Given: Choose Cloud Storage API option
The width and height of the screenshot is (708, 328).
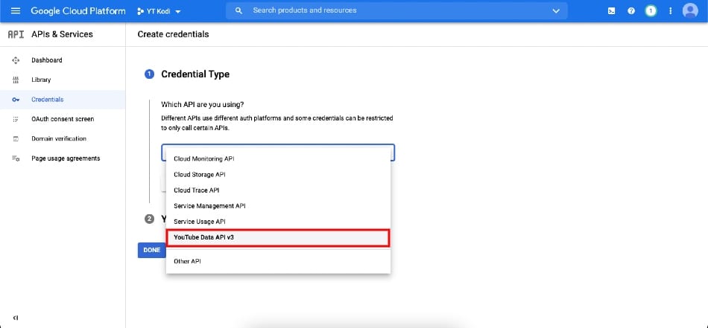Looking at the screenshot, I should (278, 174).
